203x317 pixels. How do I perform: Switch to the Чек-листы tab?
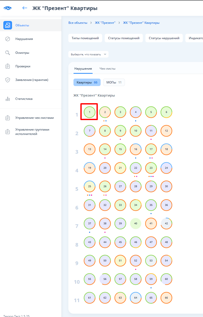tap(107, 69)
